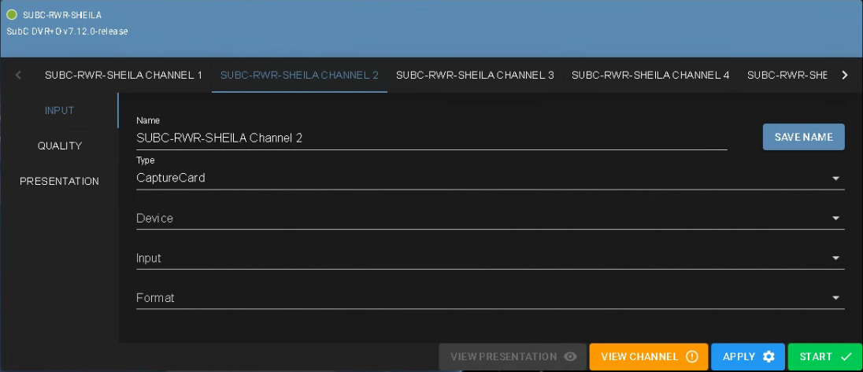Expand the Type dropdown arrow

point(835,179)
